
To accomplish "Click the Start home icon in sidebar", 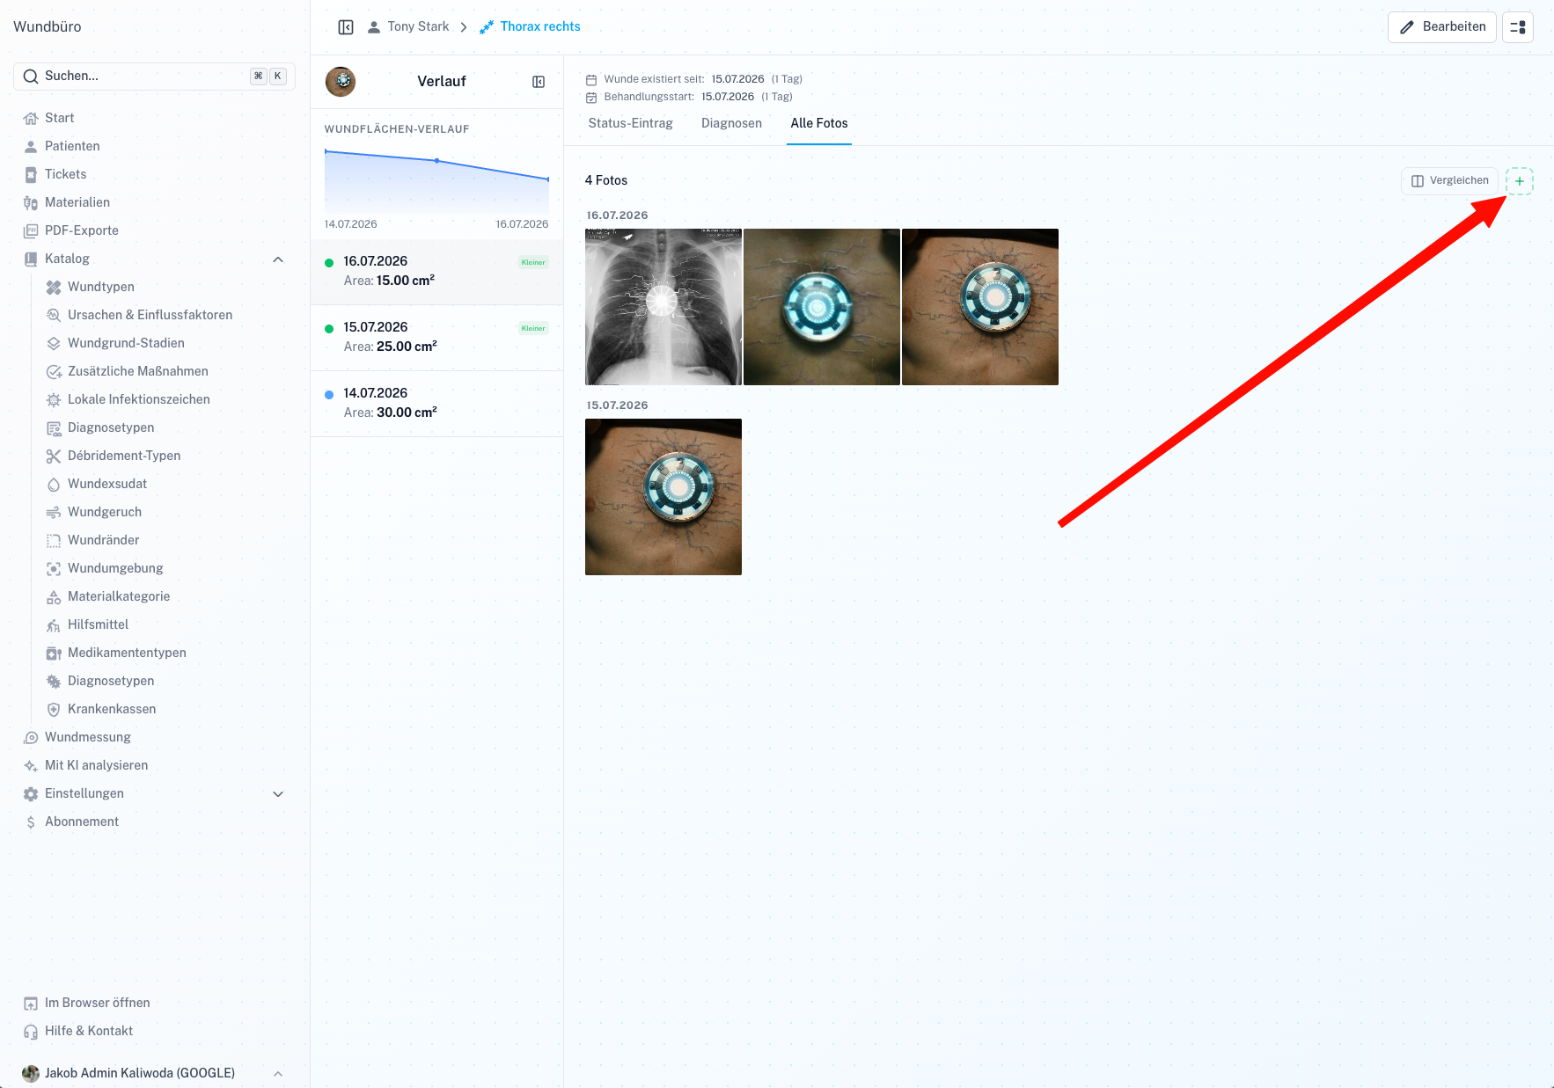I will pos(31,118).
